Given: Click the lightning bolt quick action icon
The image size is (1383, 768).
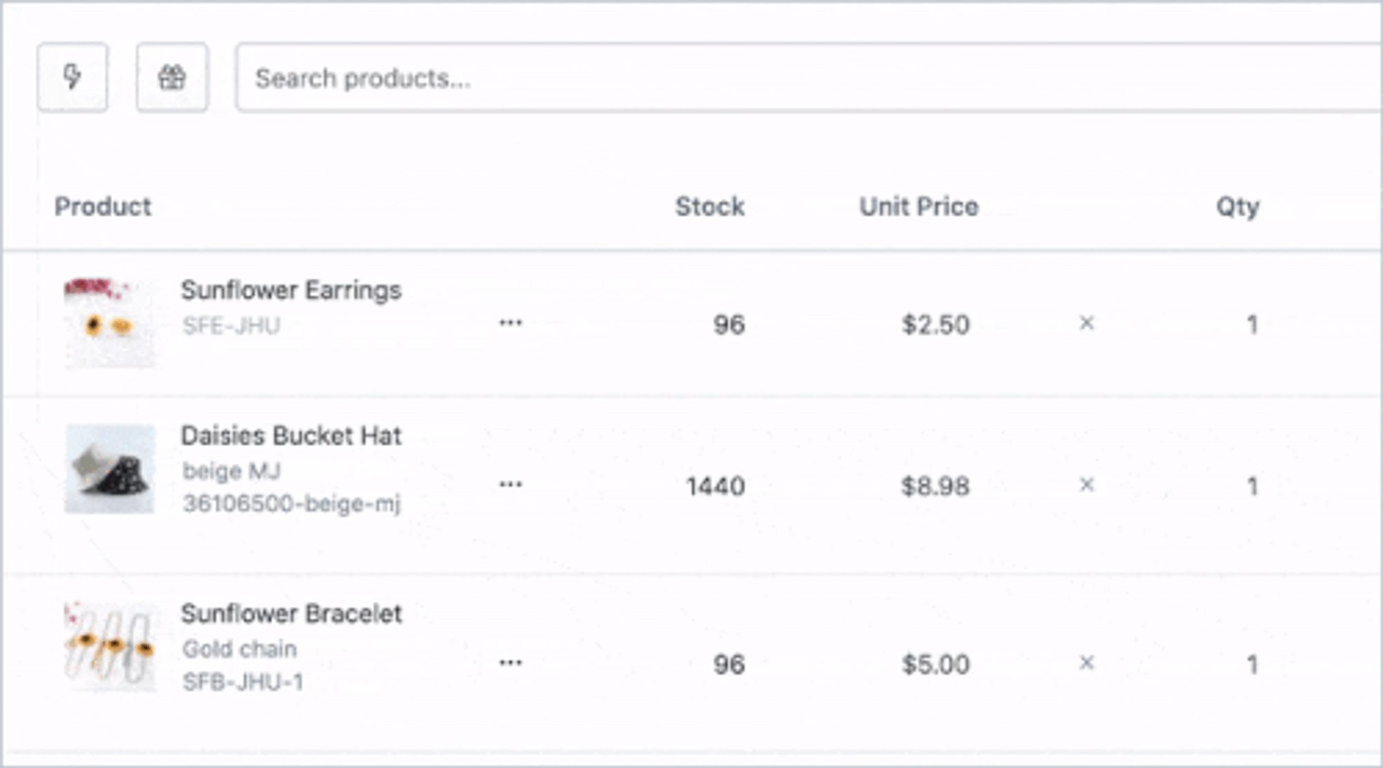Looking at the screenshot, I should 73,77.
